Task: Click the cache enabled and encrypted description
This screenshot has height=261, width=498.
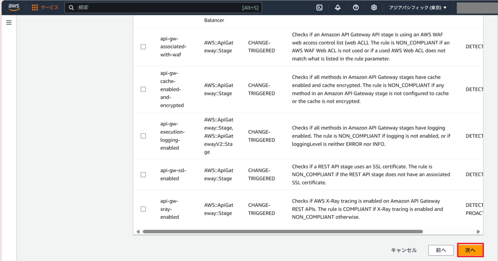Action: 370,89
